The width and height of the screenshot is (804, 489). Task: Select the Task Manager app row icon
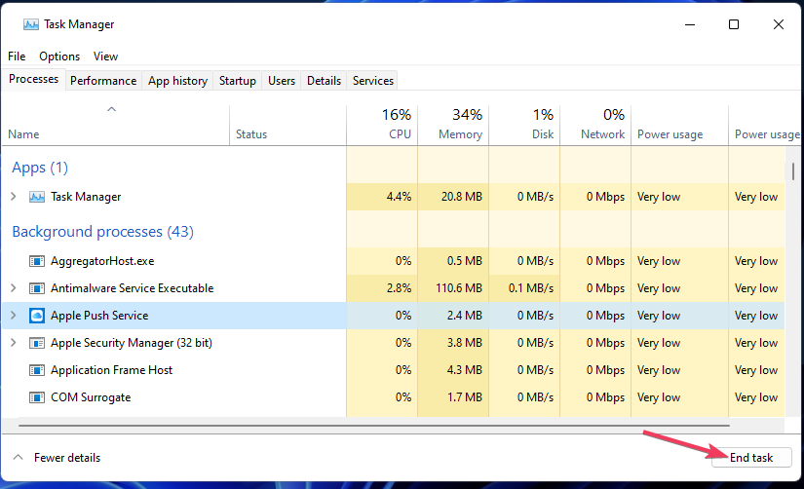(x=36, y=197)
